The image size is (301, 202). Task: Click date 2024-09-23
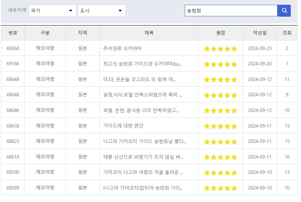pos(260,48)
